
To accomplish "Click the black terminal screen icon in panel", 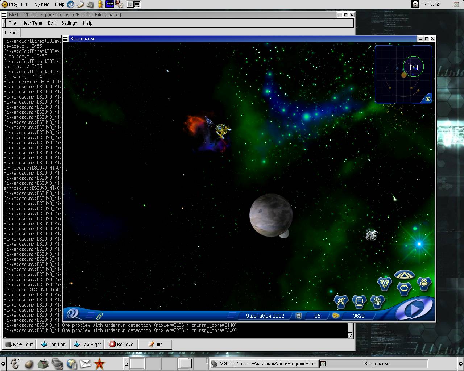I will tap(137, 4).
